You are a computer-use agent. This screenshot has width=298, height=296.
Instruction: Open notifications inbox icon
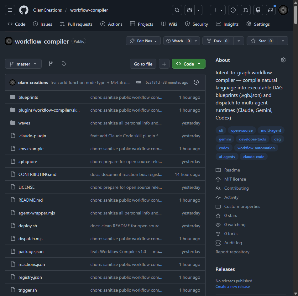click(271, 10)
